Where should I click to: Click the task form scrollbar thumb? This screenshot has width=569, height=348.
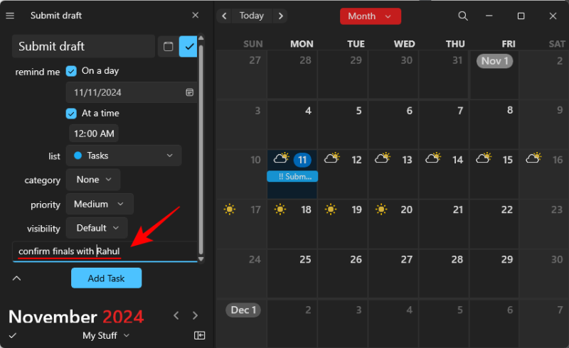coord(201,149)
